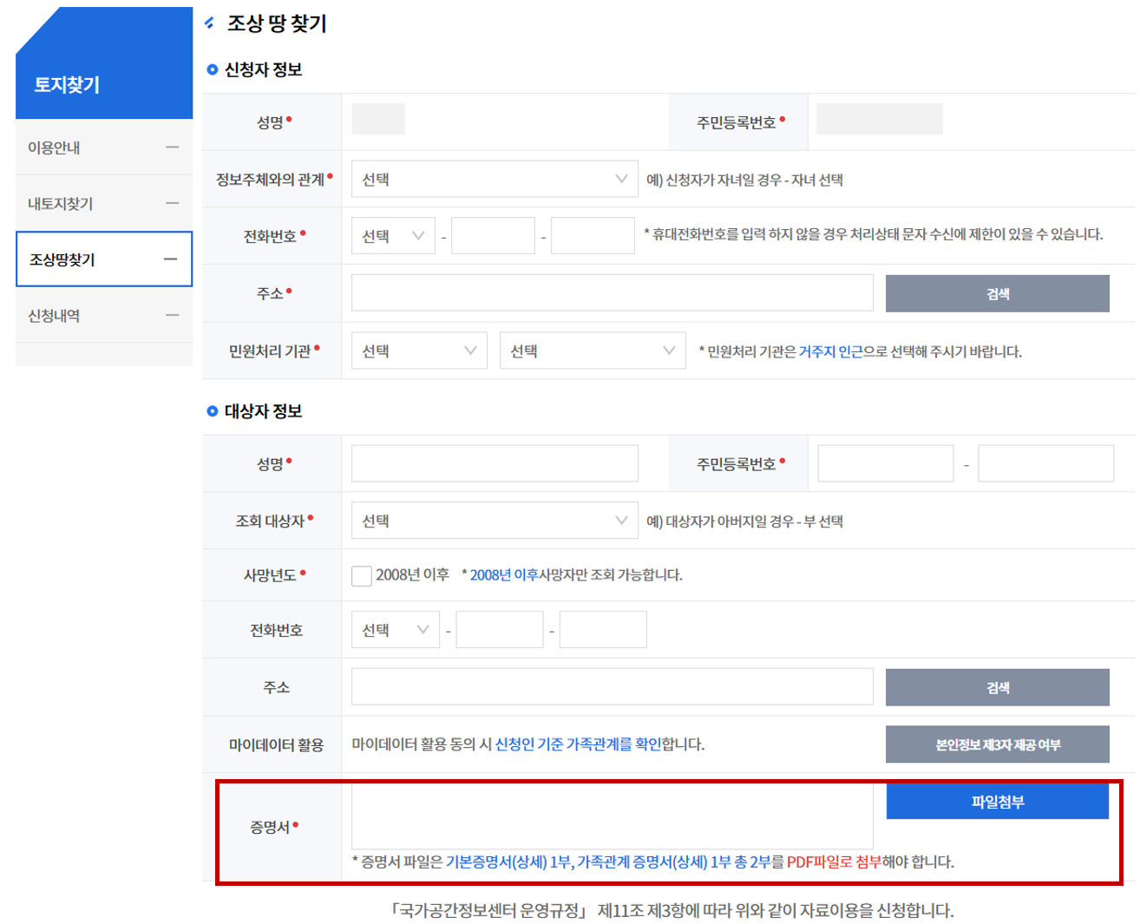Click the target person's 성명 input field
The image size is (1140, 924).
click(493, 462)
